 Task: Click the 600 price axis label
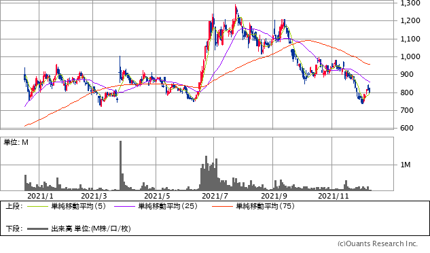pos(407,128)
